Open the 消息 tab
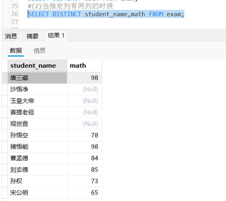The width and height of the screenshot is (226, 201). pos(13,36)
